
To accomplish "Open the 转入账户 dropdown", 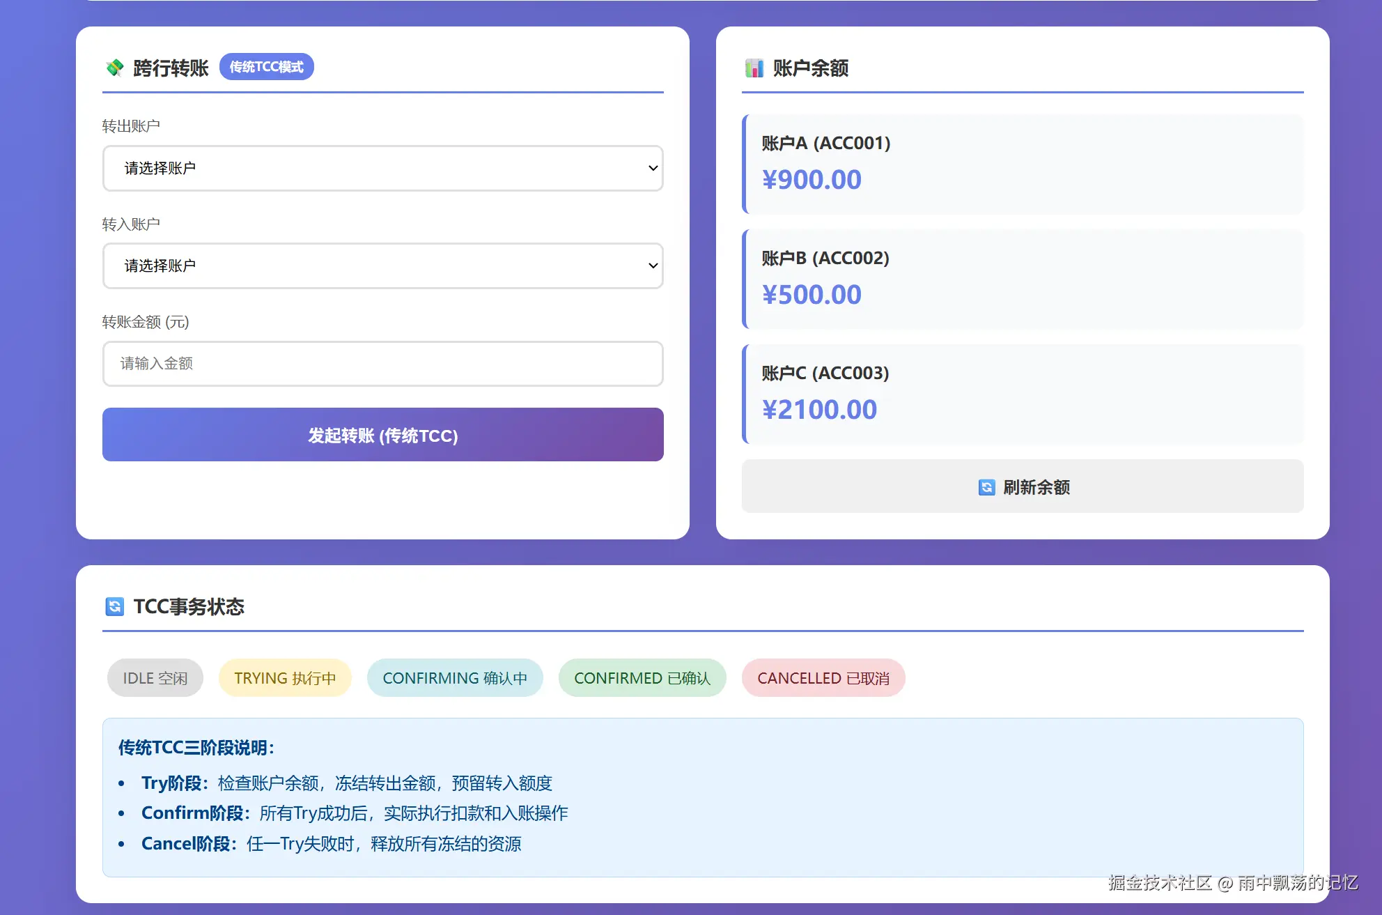I will point(382,266).
